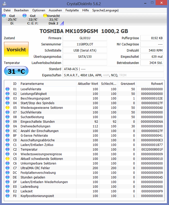Close the CrystalDiskInfo window
This screenshot has height=205, width=169.
coord(162,3)
